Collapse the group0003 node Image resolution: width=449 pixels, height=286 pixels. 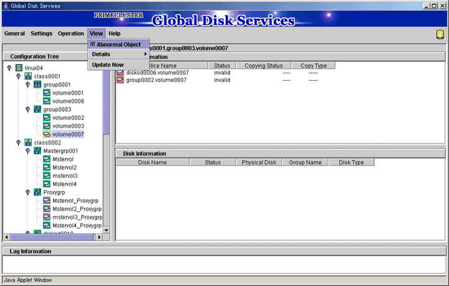28,109
